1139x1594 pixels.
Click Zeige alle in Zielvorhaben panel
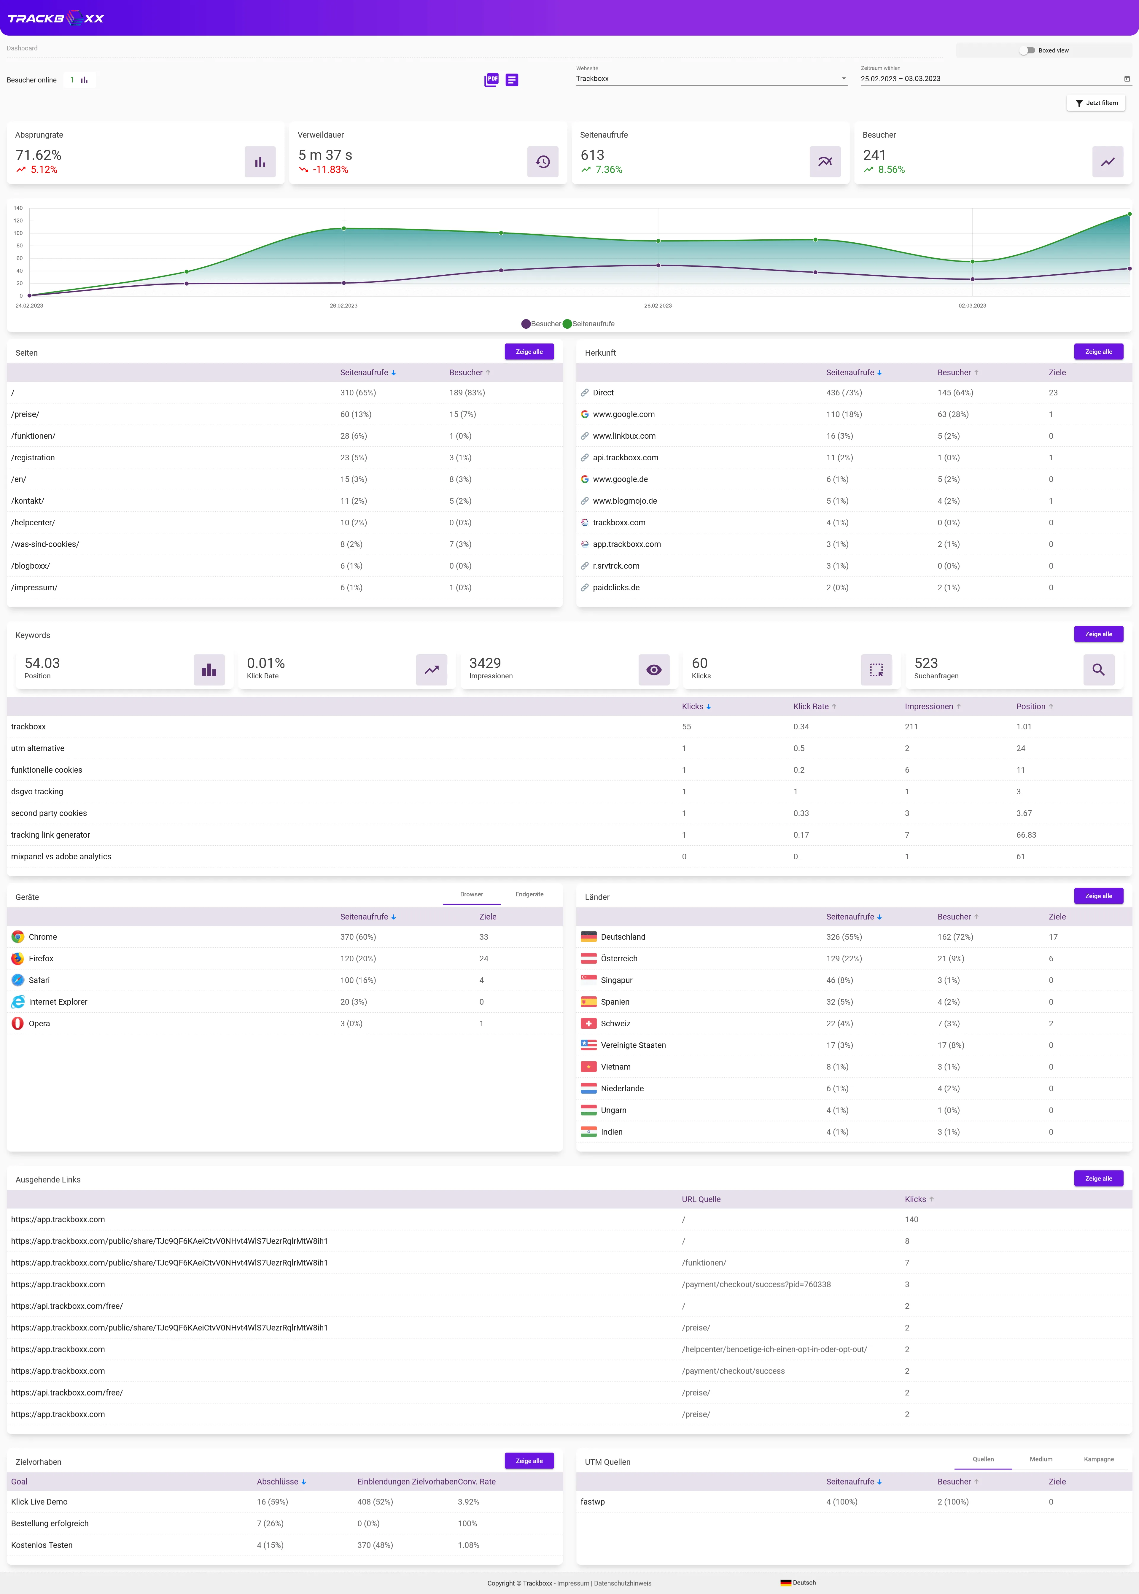click(x=529, y=1461)
